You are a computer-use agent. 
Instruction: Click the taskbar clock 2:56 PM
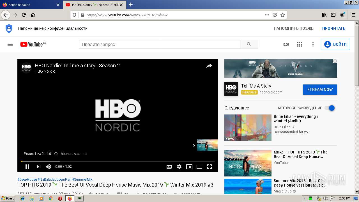344,198
